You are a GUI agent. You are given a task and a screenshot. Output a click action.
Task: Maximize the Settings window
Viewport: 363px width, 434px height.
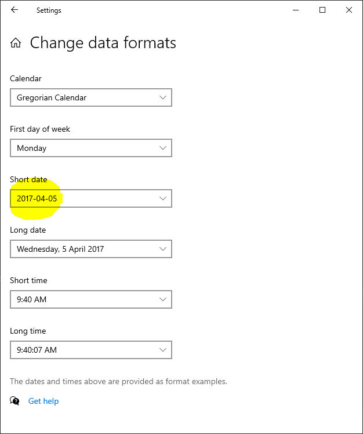322,10
